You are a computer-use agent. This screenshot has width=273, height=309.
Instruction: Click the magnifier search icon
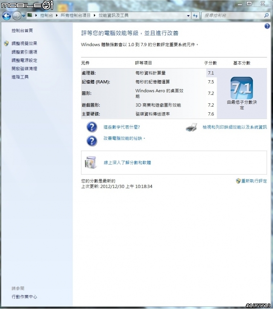pos(266,15)
